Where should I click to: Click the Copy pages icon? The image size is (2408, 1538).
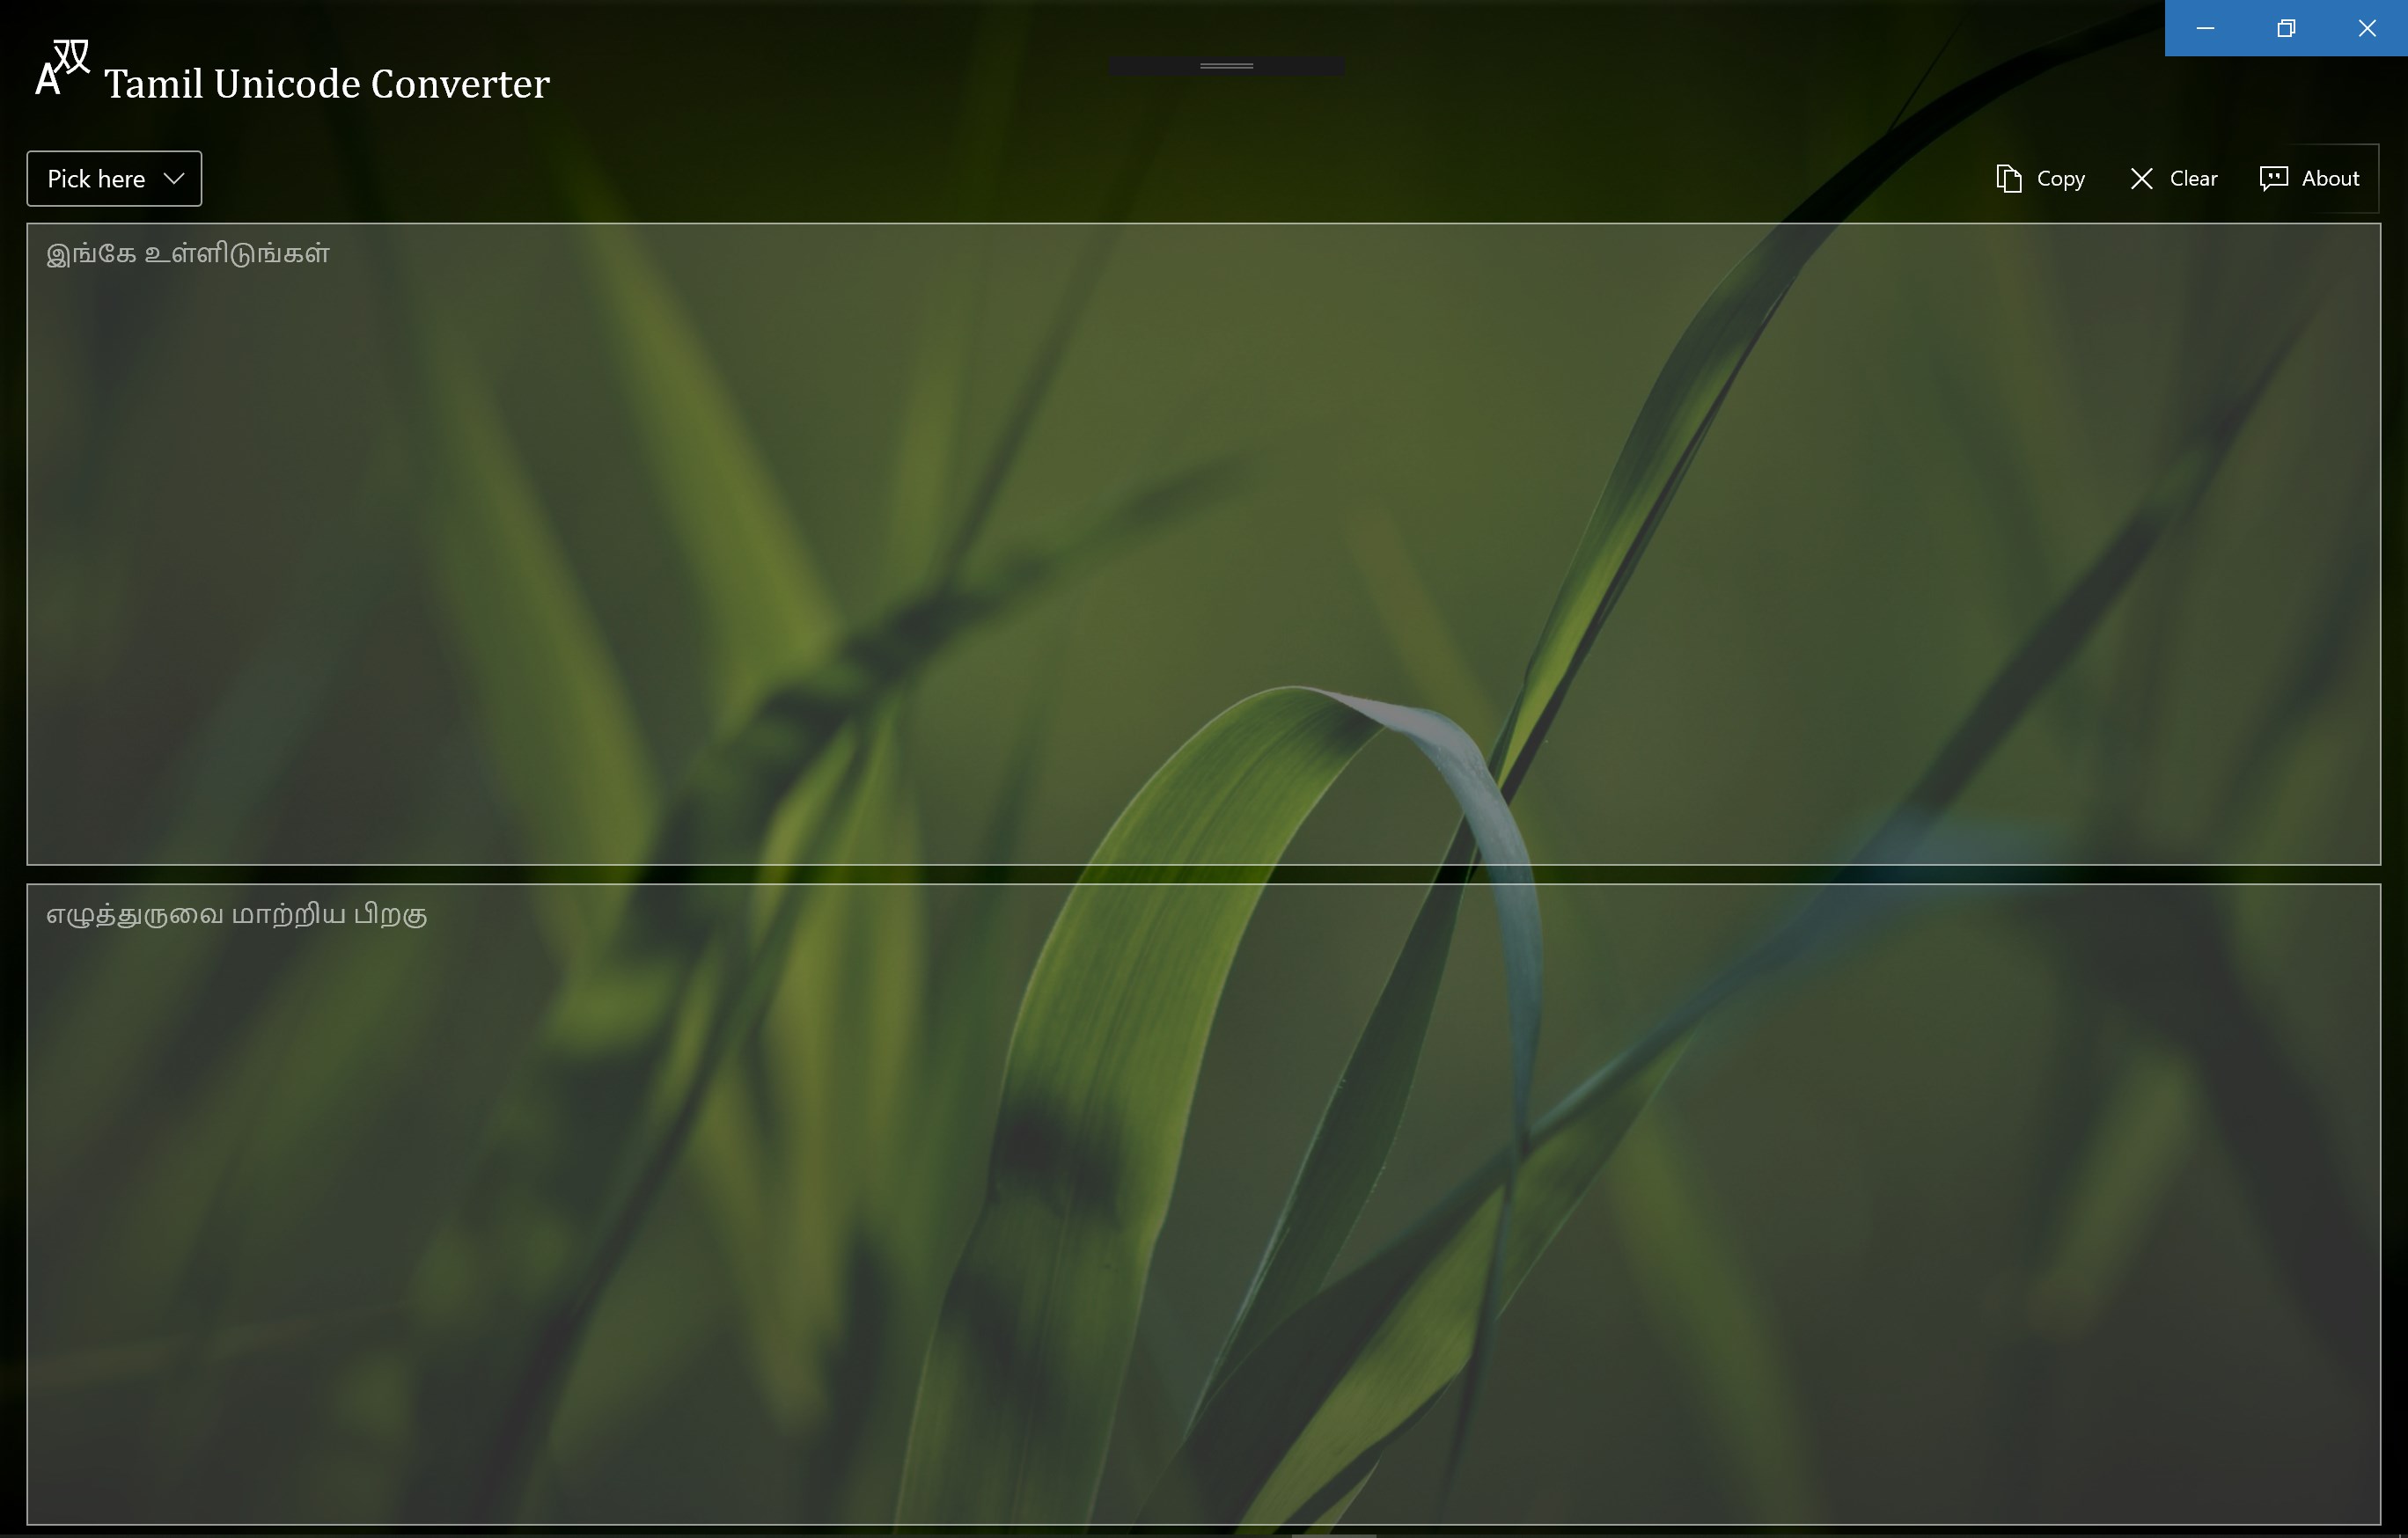(x=2008, y=178)
